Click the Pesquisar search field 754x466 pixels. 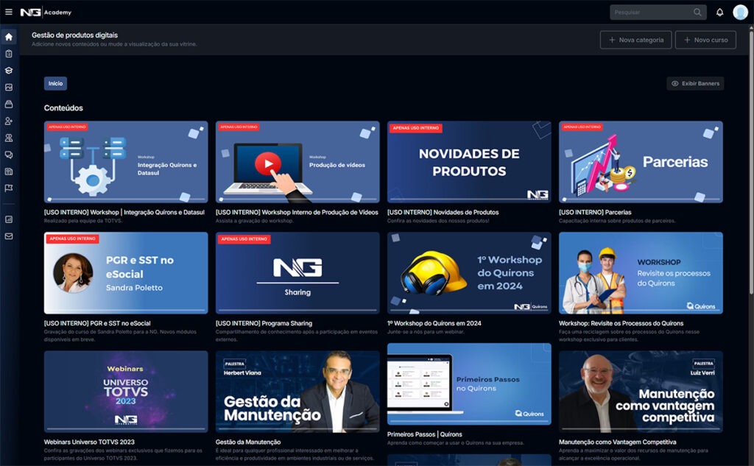click(658, 13)
